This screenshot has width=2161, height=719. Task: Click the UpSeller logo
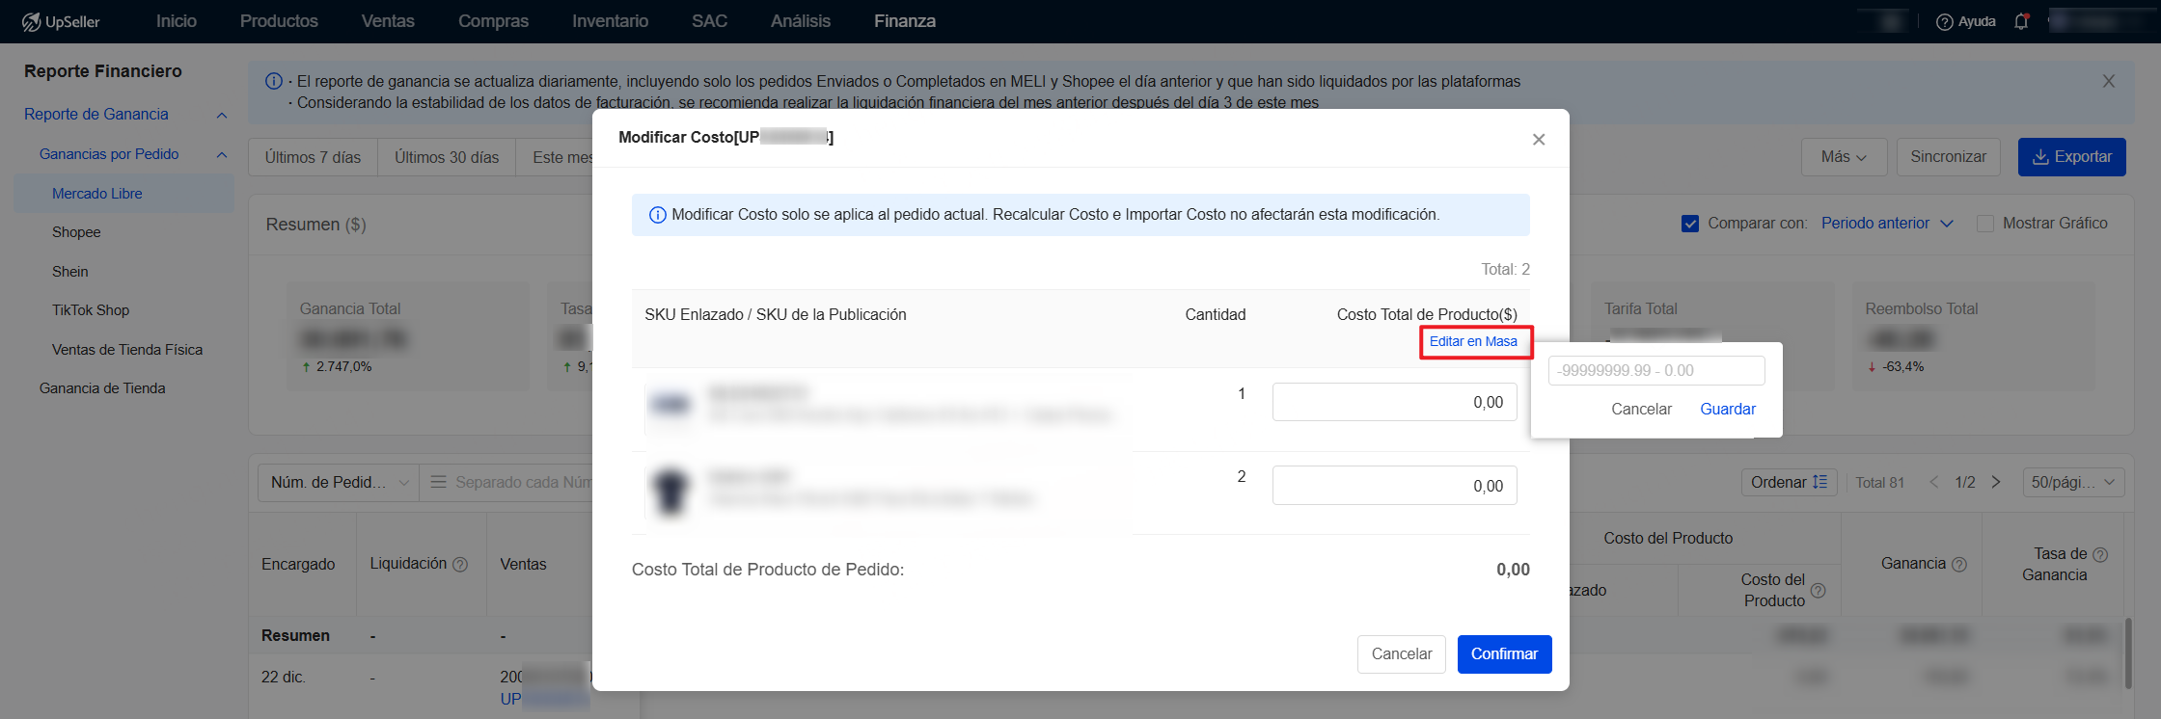tap(61, 21)
